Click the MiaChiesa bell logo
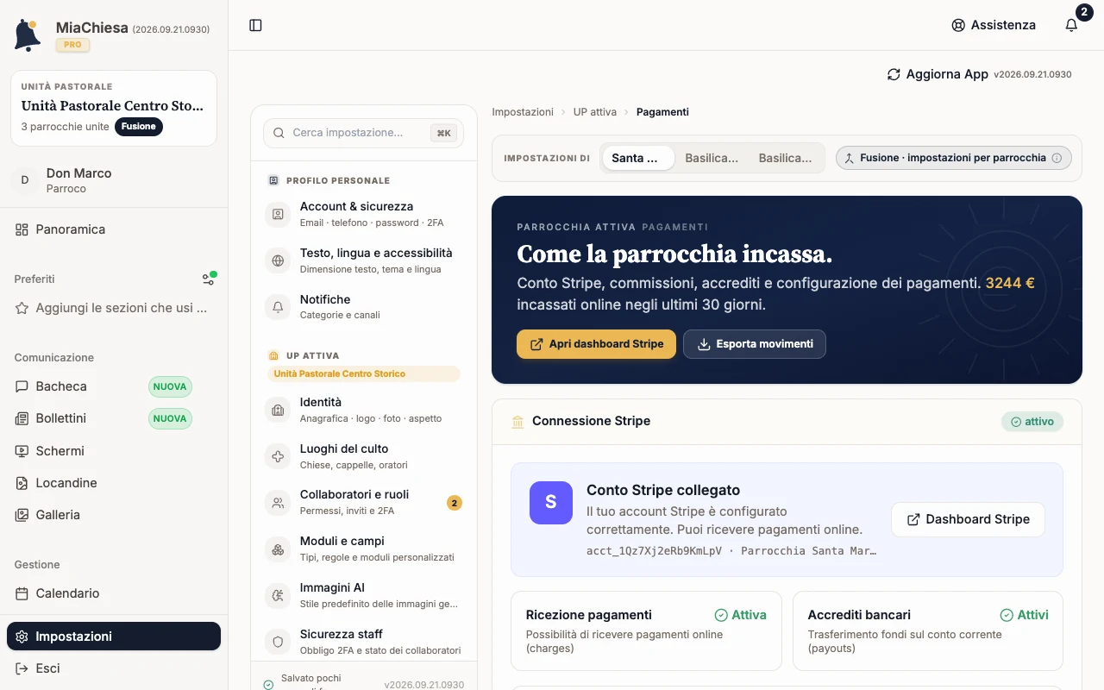This screenshot has height=690, width=1104. (28, 35)
